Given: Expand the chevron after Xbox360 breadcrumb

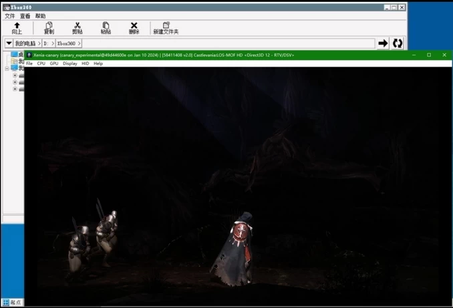Looking at the screenshot, I should (79, 43).
